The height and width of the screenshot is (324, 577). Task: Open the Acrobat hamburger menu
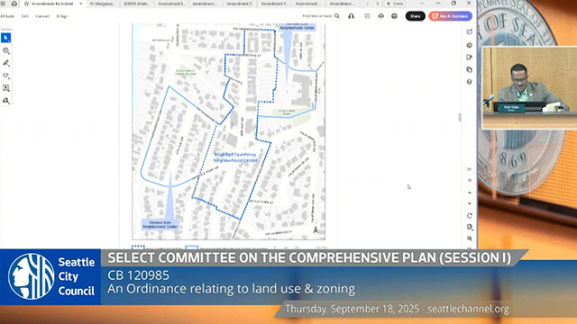pyautogui.click(x=3, y=4)
